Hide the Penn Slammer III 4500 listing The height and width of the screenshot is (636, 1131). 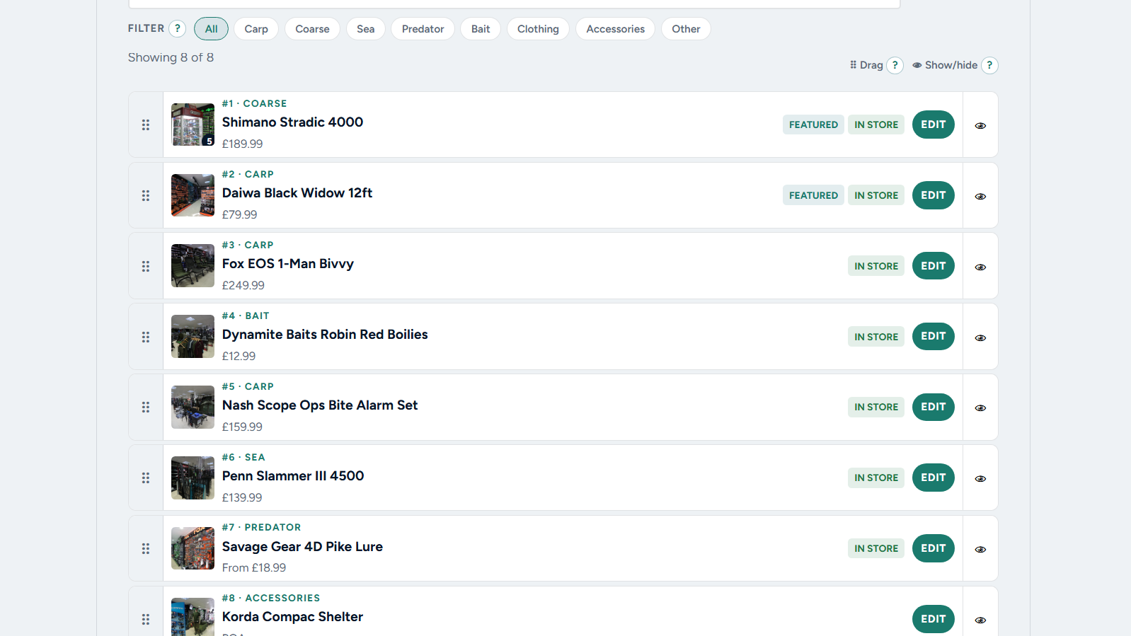tap(980, 478)
